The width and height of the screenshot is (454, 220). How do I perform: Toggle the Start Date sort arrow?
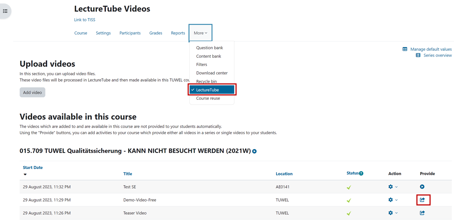pos(25,174)
